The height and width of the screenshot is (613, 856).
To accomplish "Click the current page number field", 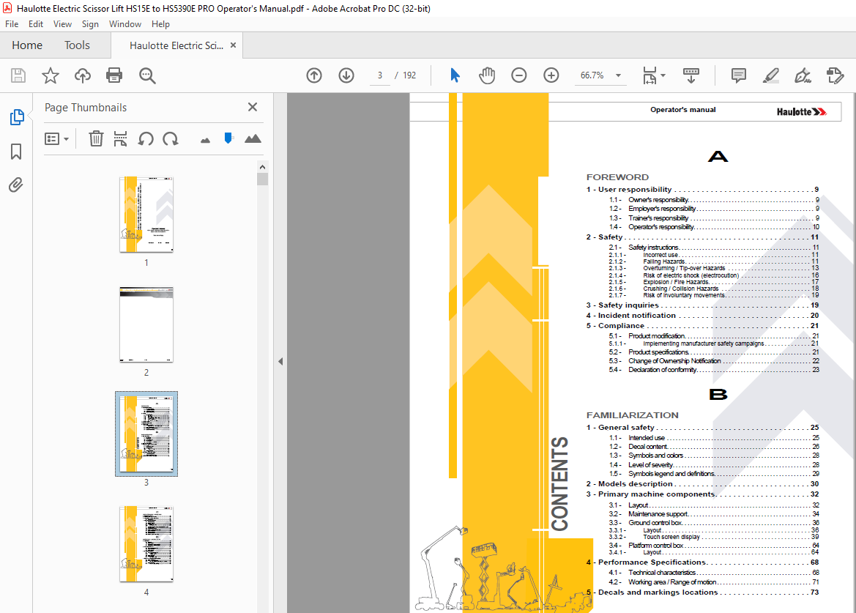I will coord(380,75).
